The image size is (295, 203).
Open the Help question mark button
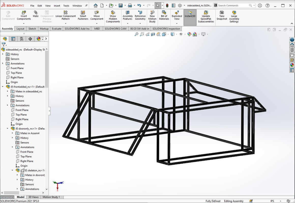pos(268,5)
